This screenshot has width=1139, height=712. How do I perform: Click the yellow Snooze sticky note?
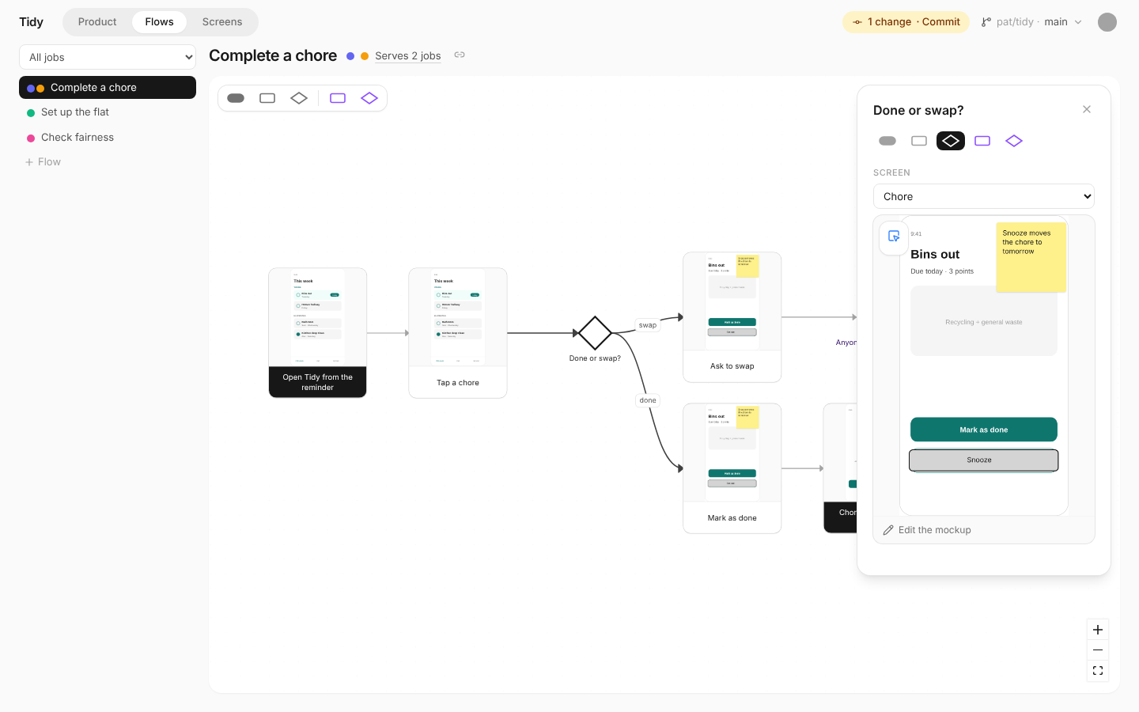point(1031,257)
